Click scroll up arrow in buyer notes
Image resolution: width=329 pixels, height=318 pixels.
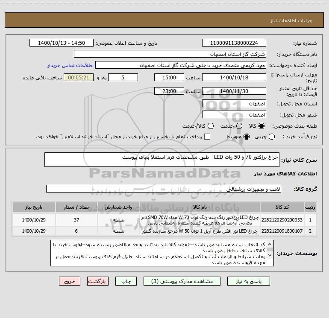click(x=270, y=244)
